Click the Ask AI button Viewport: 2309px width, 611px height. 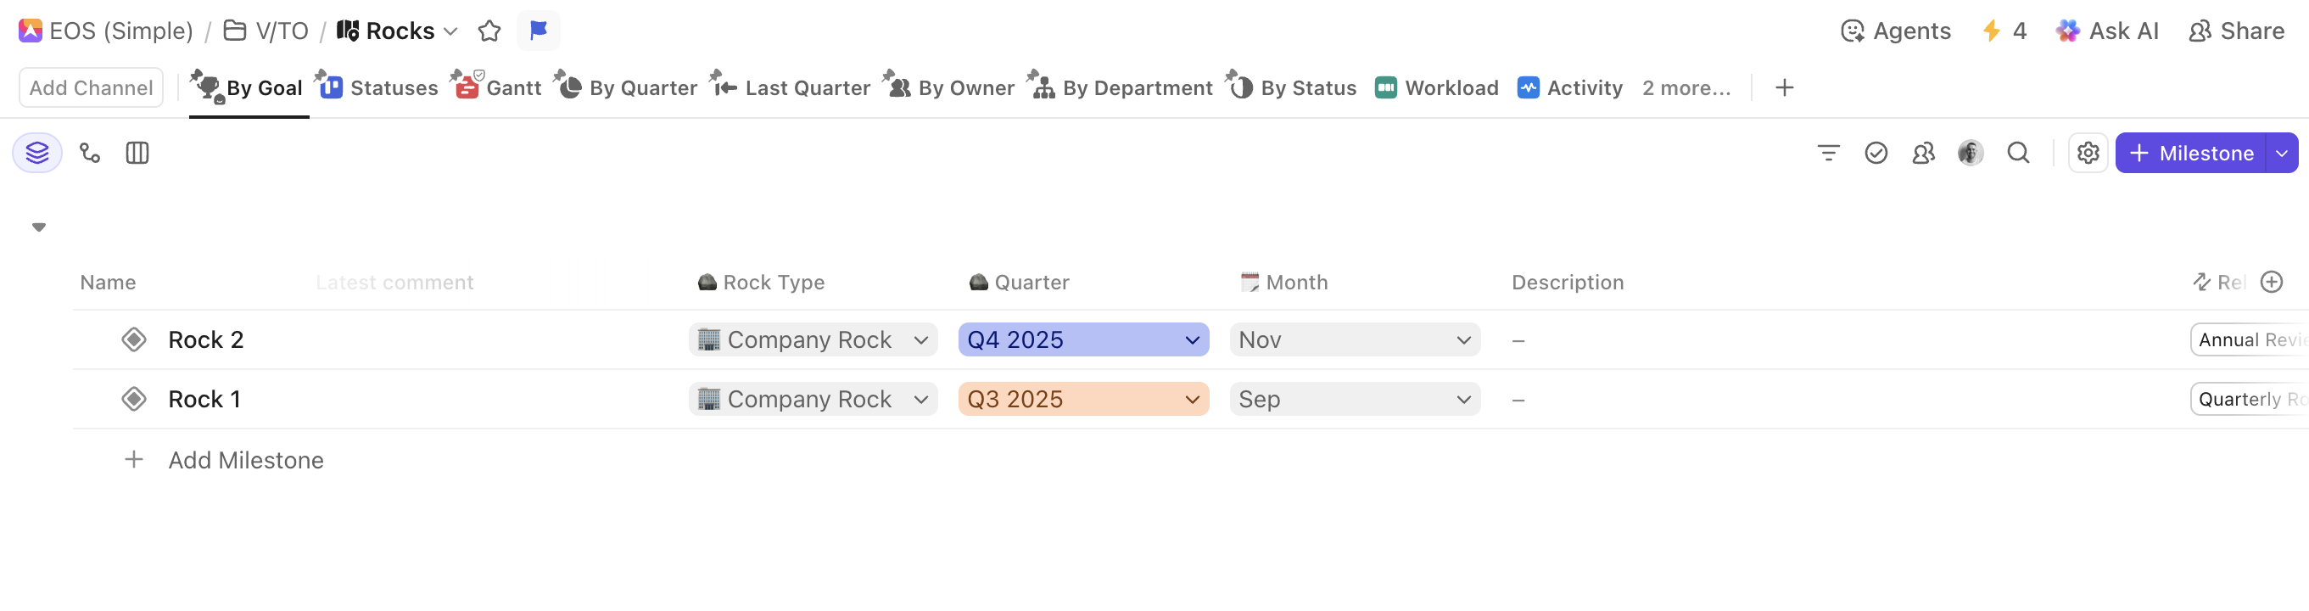2107,31
